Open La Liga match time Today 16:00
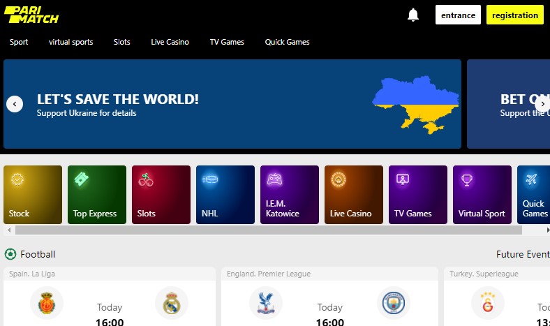This screenshot has width=550, height=326. (x=110, y=315)
